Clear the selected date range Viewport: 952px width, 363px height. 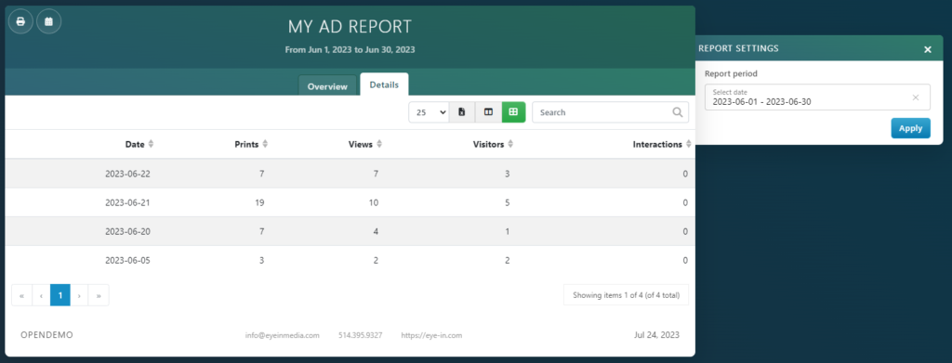point(916,97)
